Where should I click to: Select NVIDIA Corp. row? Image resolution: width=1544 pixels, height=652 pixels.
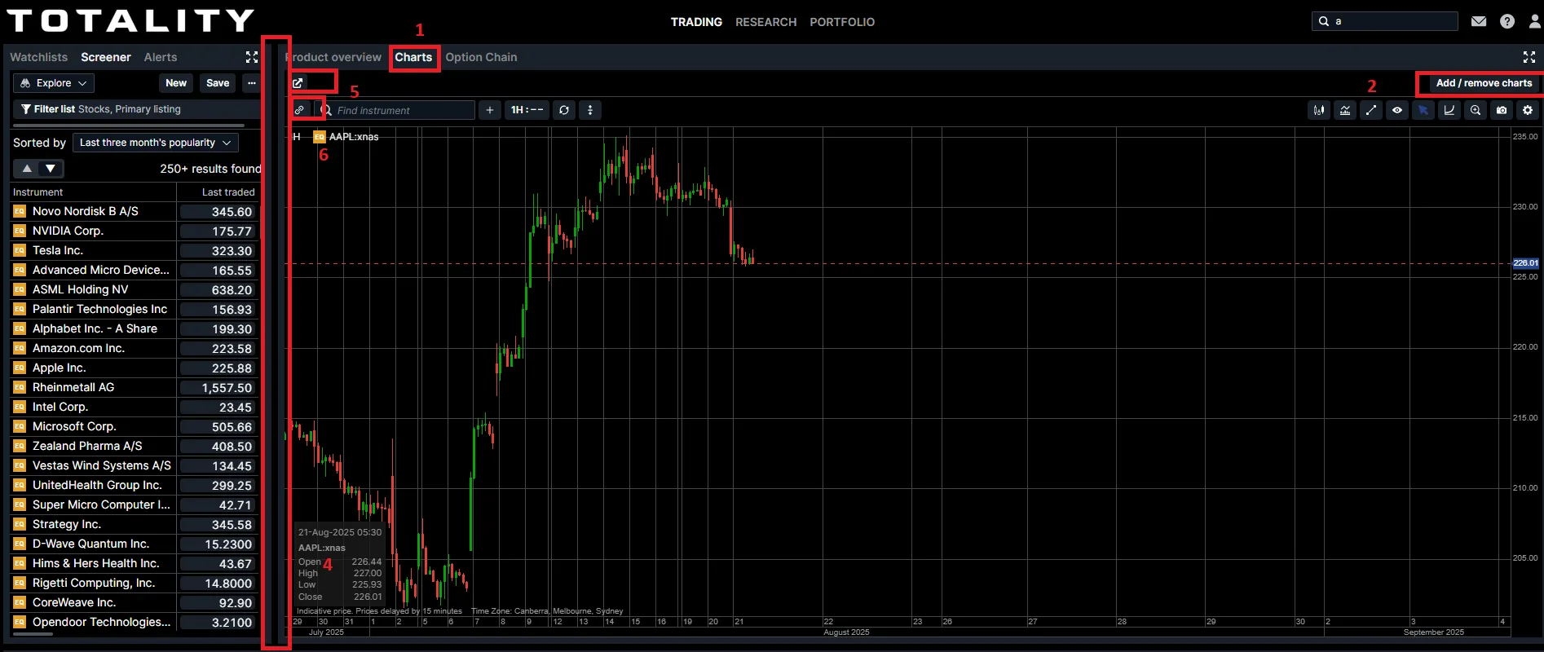tap(135, 231)
